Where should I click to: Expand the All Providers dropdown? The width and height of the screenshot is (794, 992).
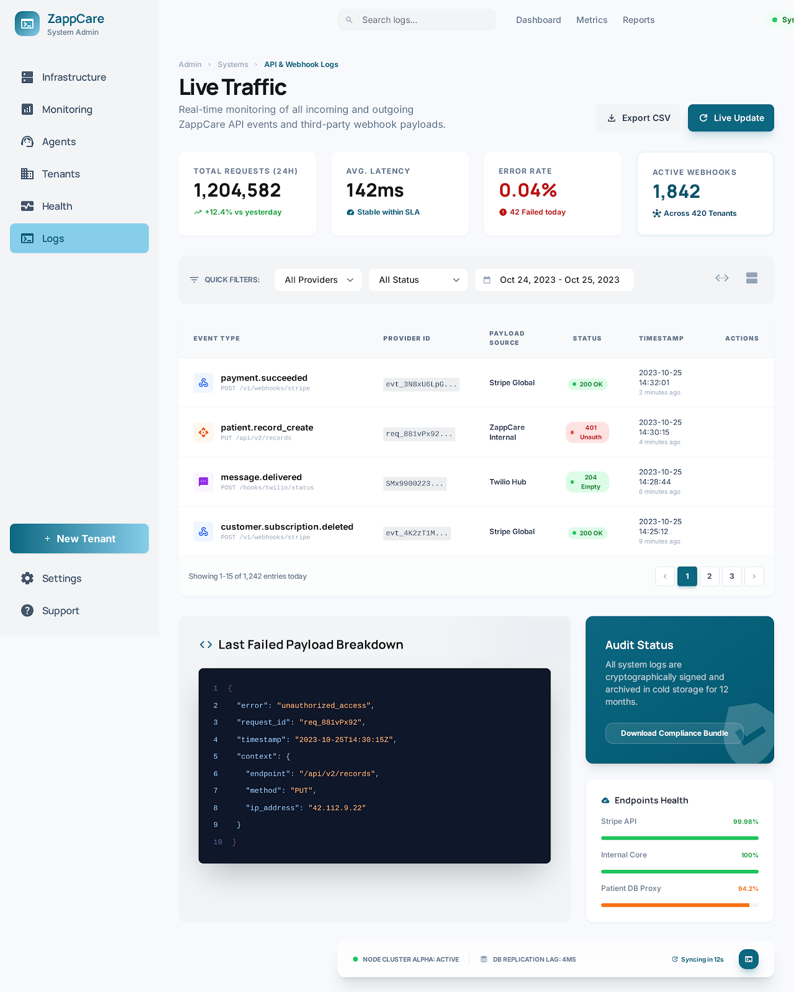coord(318,280)
